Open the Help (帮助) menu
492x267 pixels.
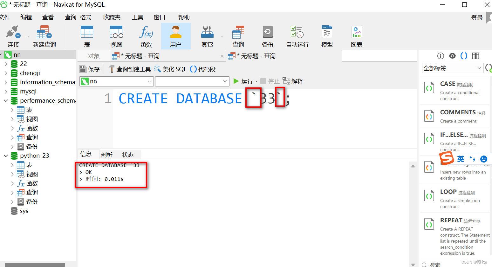(x=184, y=17)
